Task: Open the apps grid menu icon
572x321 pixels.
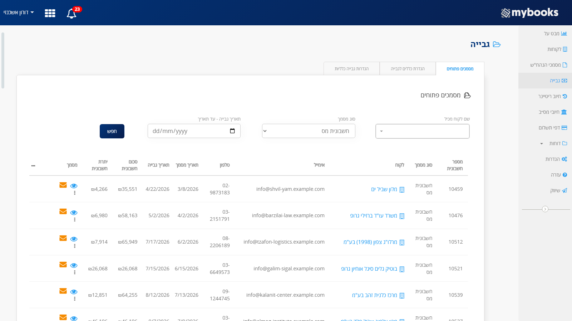Action: pyautogui.click(x=50, y=13)
